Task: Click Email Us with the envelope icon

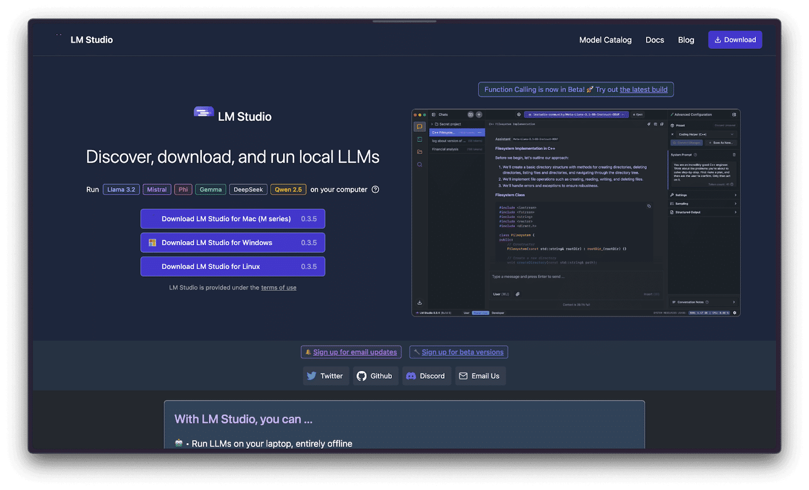Action: (x=480, y=376)
